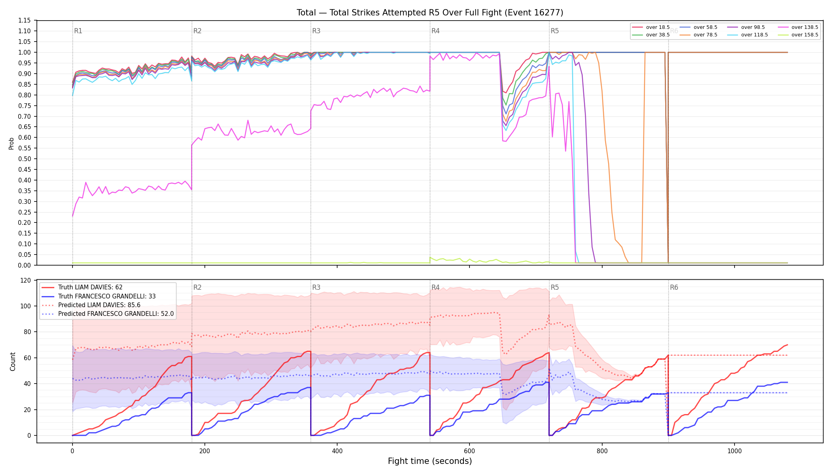
Task: Click the chart title mentioning Event 16277
Action: [x=430, y=13]
